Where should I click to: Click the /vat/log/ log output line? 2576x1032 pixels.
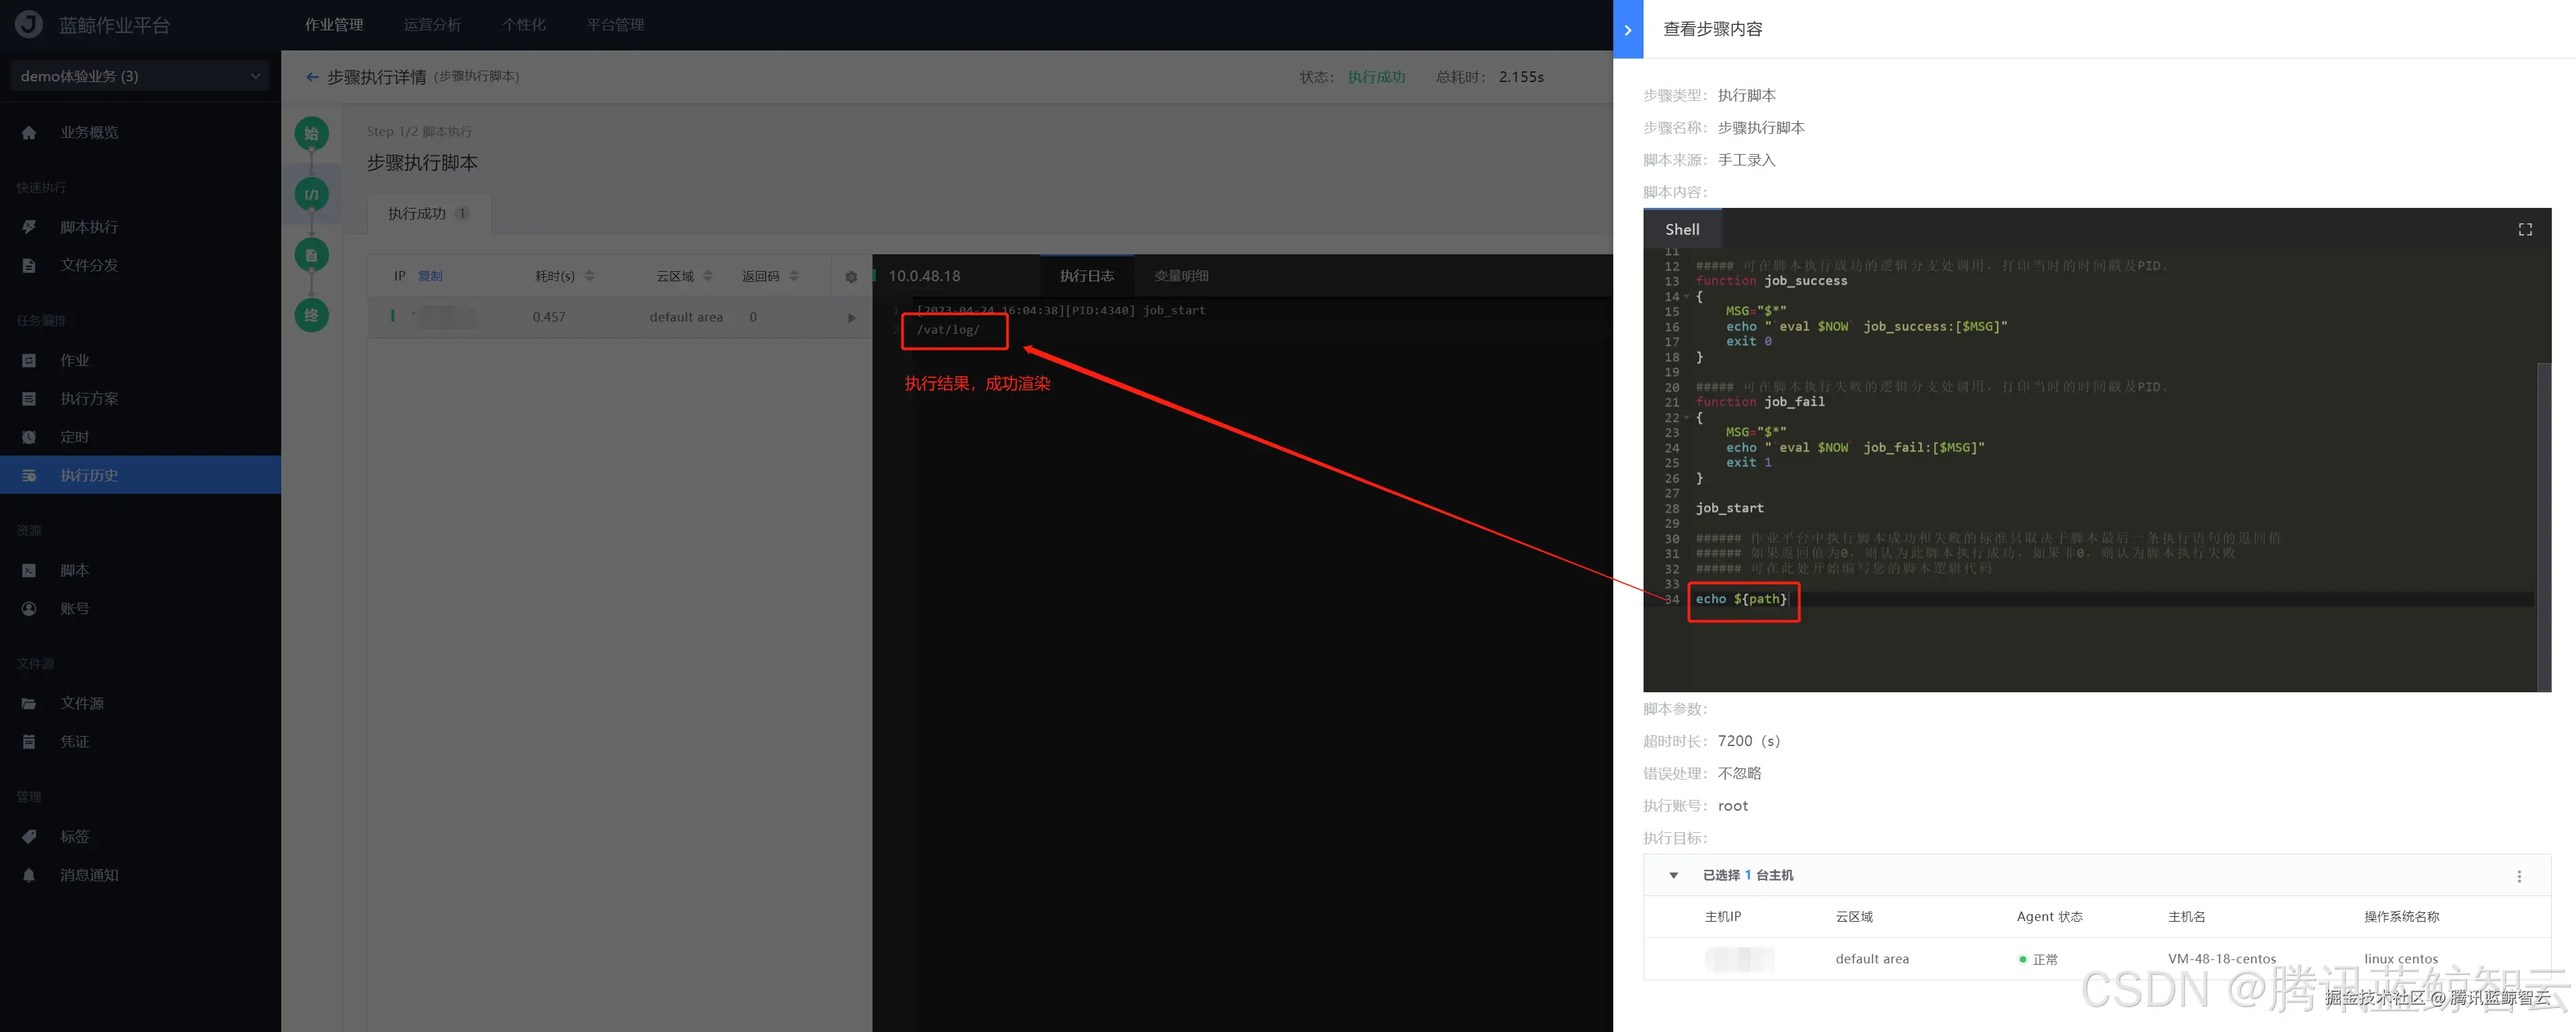click(948, 330)
